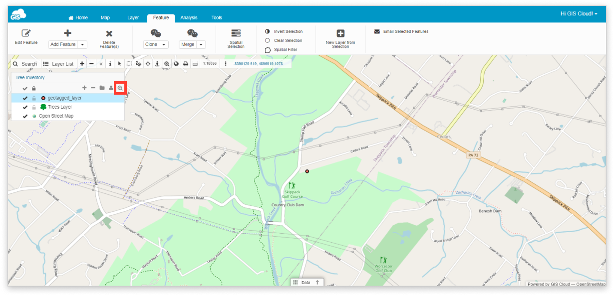Screen dimensions: 614x296
Task: Click the add layer plus icon
Action: click(84, 88)
